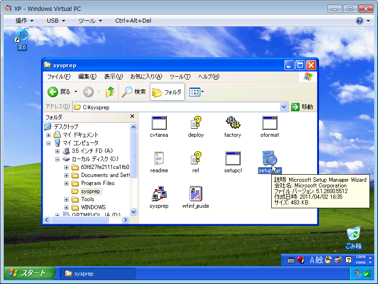Collapse the Local Disk (C:) node
Image resolution: width=378 pixels, height=284 pixels.
tap(57, 159)
